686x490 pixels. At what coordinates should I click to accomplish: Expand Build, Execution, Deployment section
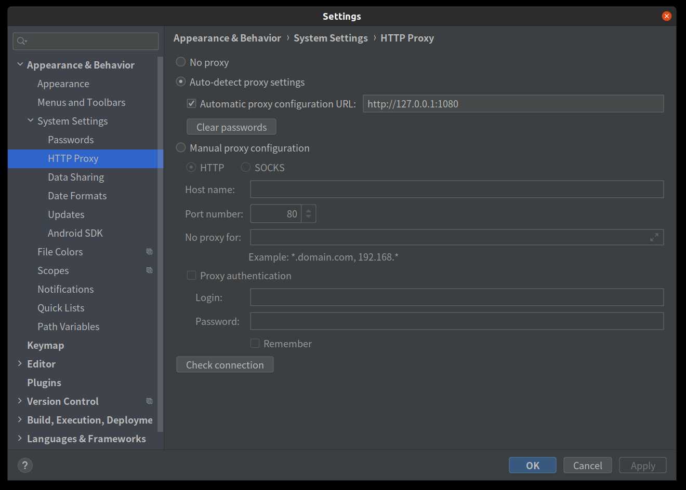click(20, 419)
